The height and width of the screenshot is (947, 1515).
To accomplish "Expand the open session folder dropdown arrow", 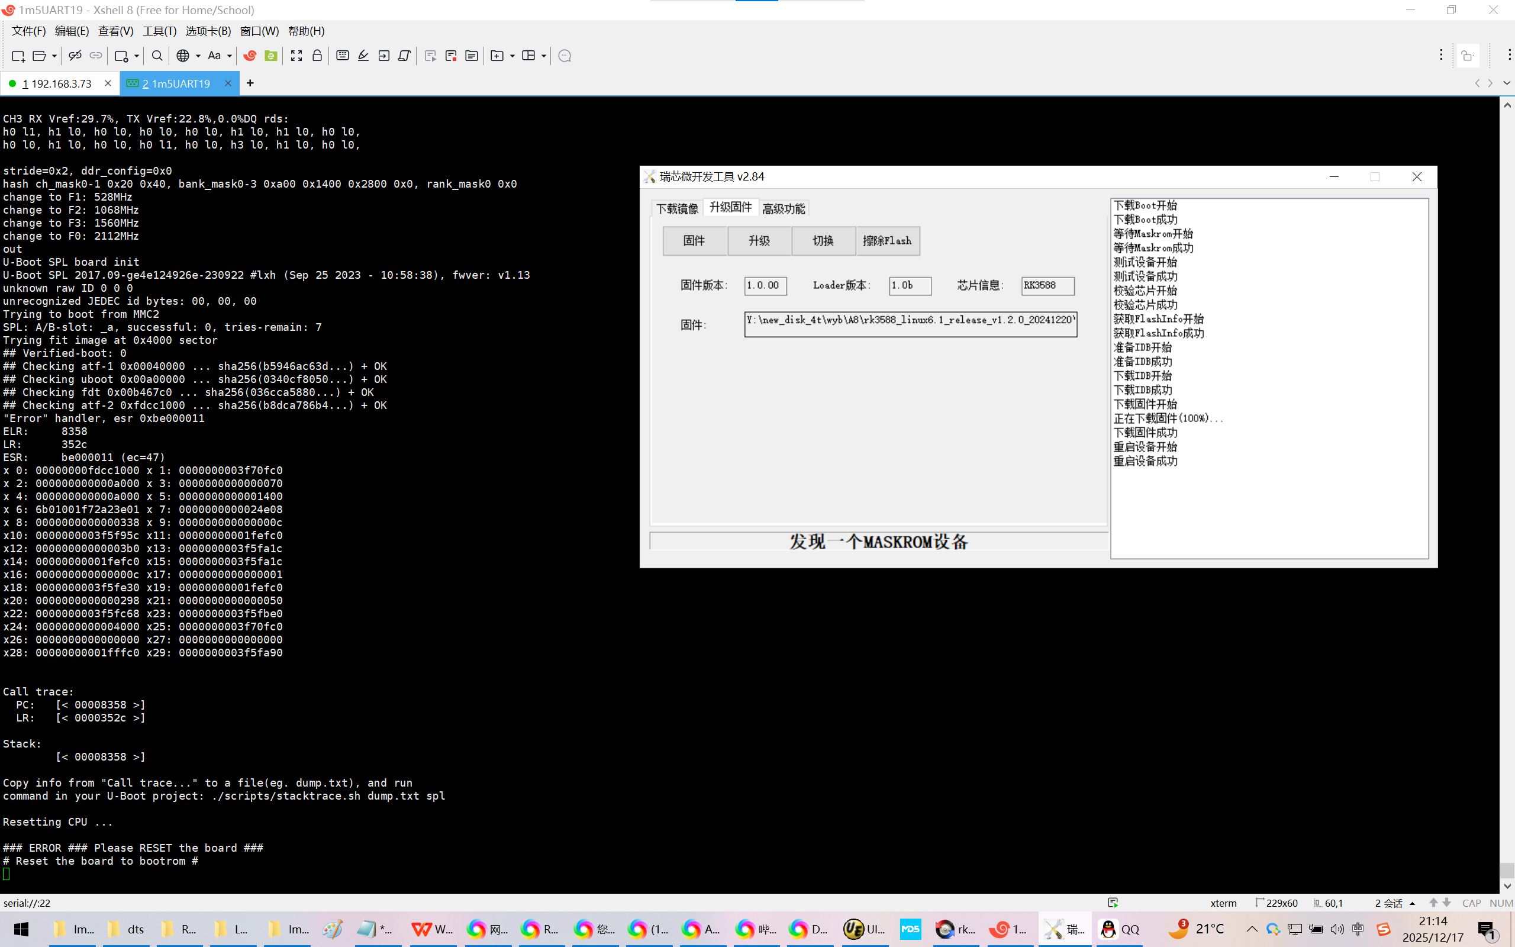I will [x=54, y=56].
